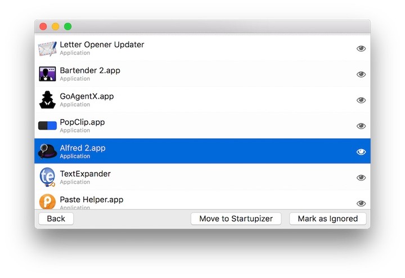Click the Mark as Ignored button
The width and height of the screenshot is (405, 278).
pyautogui.click(x=327, y=218)
